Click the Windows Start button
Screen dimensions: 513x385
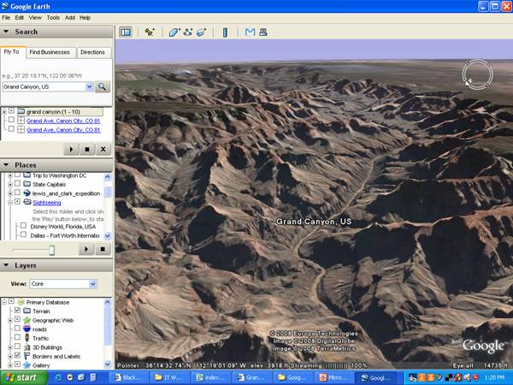[21, 376]
